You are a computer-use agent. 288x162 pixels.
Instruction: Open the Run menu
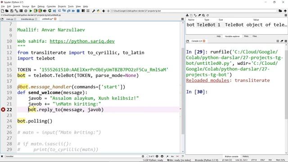tap(33, 6)
